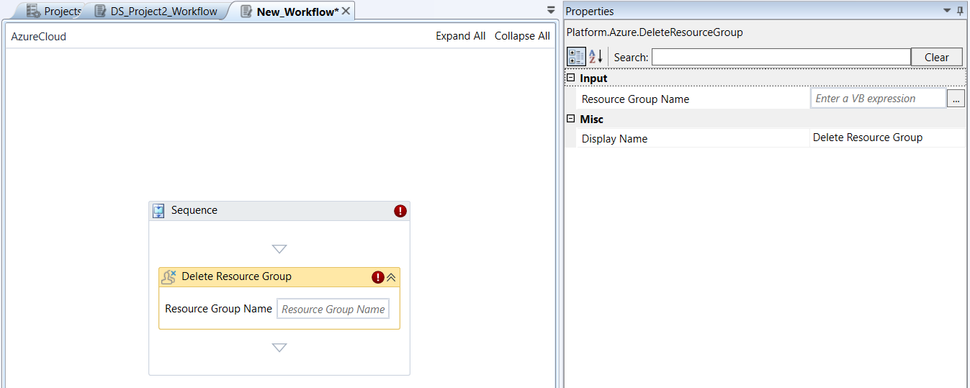Click Collapse All in the designer

pyautogui.click(x=522, y=36)
